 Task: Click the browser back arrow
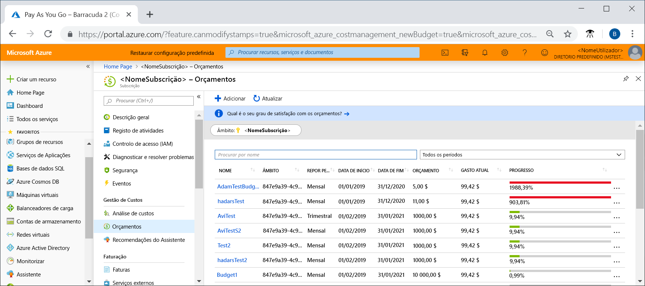[13, 34]
